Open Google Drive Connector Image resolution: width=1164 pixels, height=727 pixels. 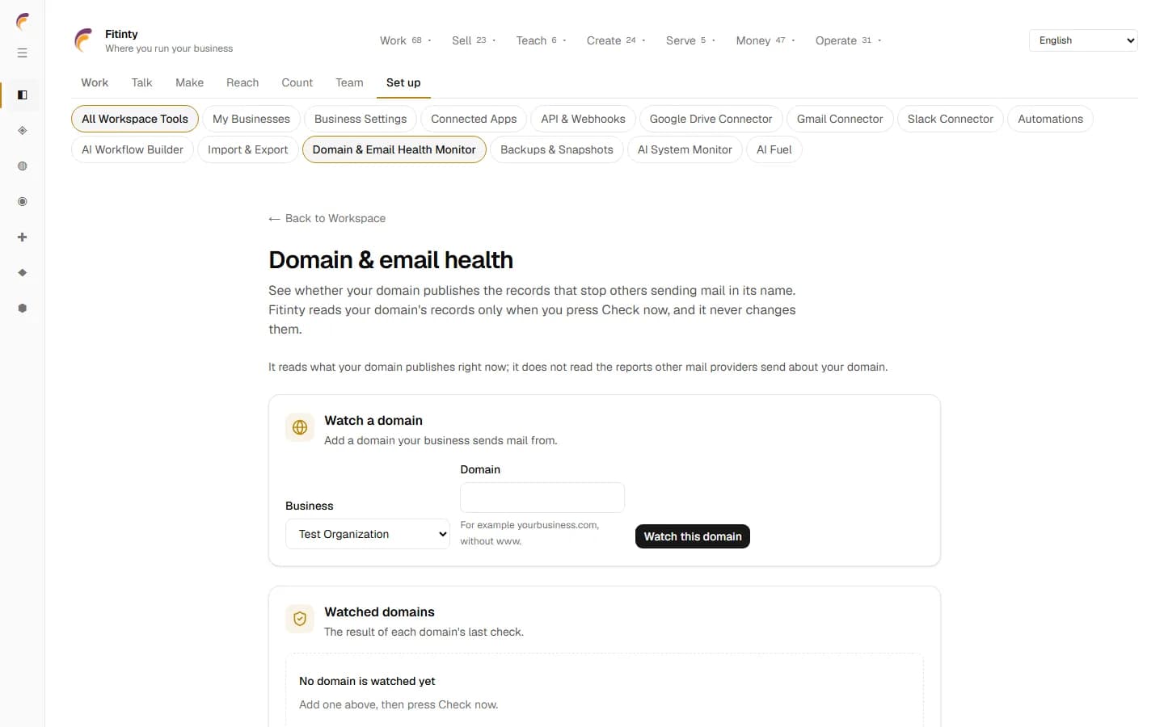point(711,119)
